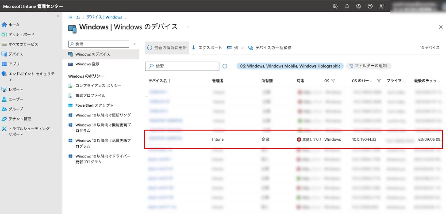
Task: Click the ホーム breadcrumb link
Action: point(74,17)
